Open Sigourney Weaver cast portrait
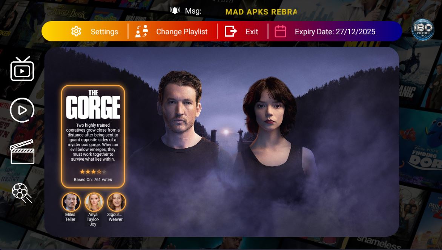 click(117, 202)
